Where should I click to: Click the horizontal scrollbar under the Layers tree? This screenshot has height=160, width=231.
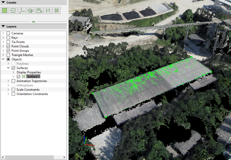(x=29, y=157)
